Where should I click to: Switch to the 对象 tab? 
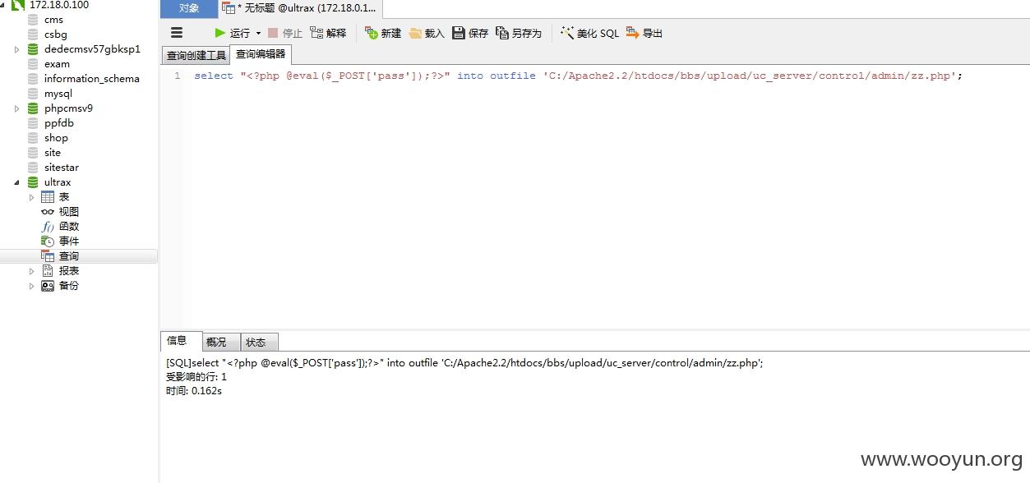(189, 8)
